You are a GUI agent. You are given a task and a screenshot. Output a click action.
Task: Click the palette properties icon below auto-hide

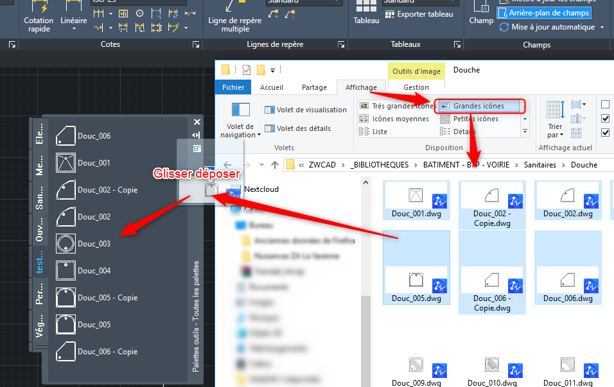pyautogui.click(x=197, y=149)
